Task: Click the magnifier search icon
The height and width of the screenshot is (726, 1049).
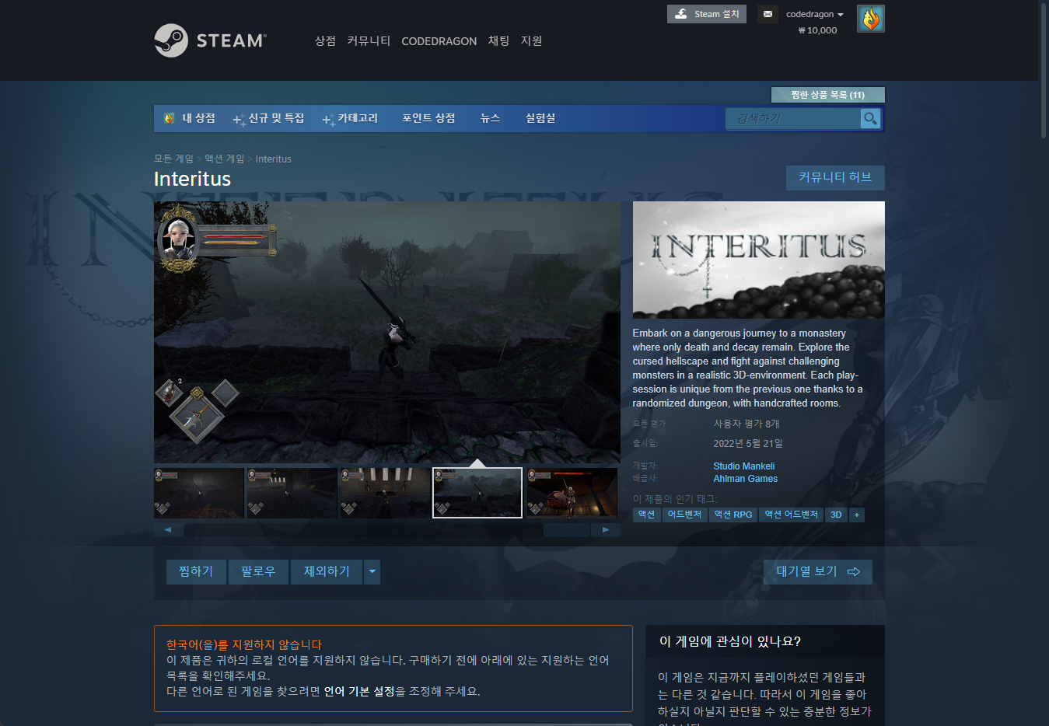Action: pos(870,118)
